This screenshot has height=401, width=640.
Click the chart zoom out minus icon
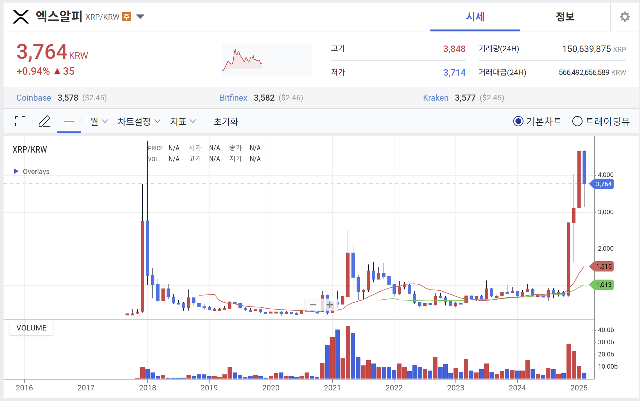(x=313, y=305)
